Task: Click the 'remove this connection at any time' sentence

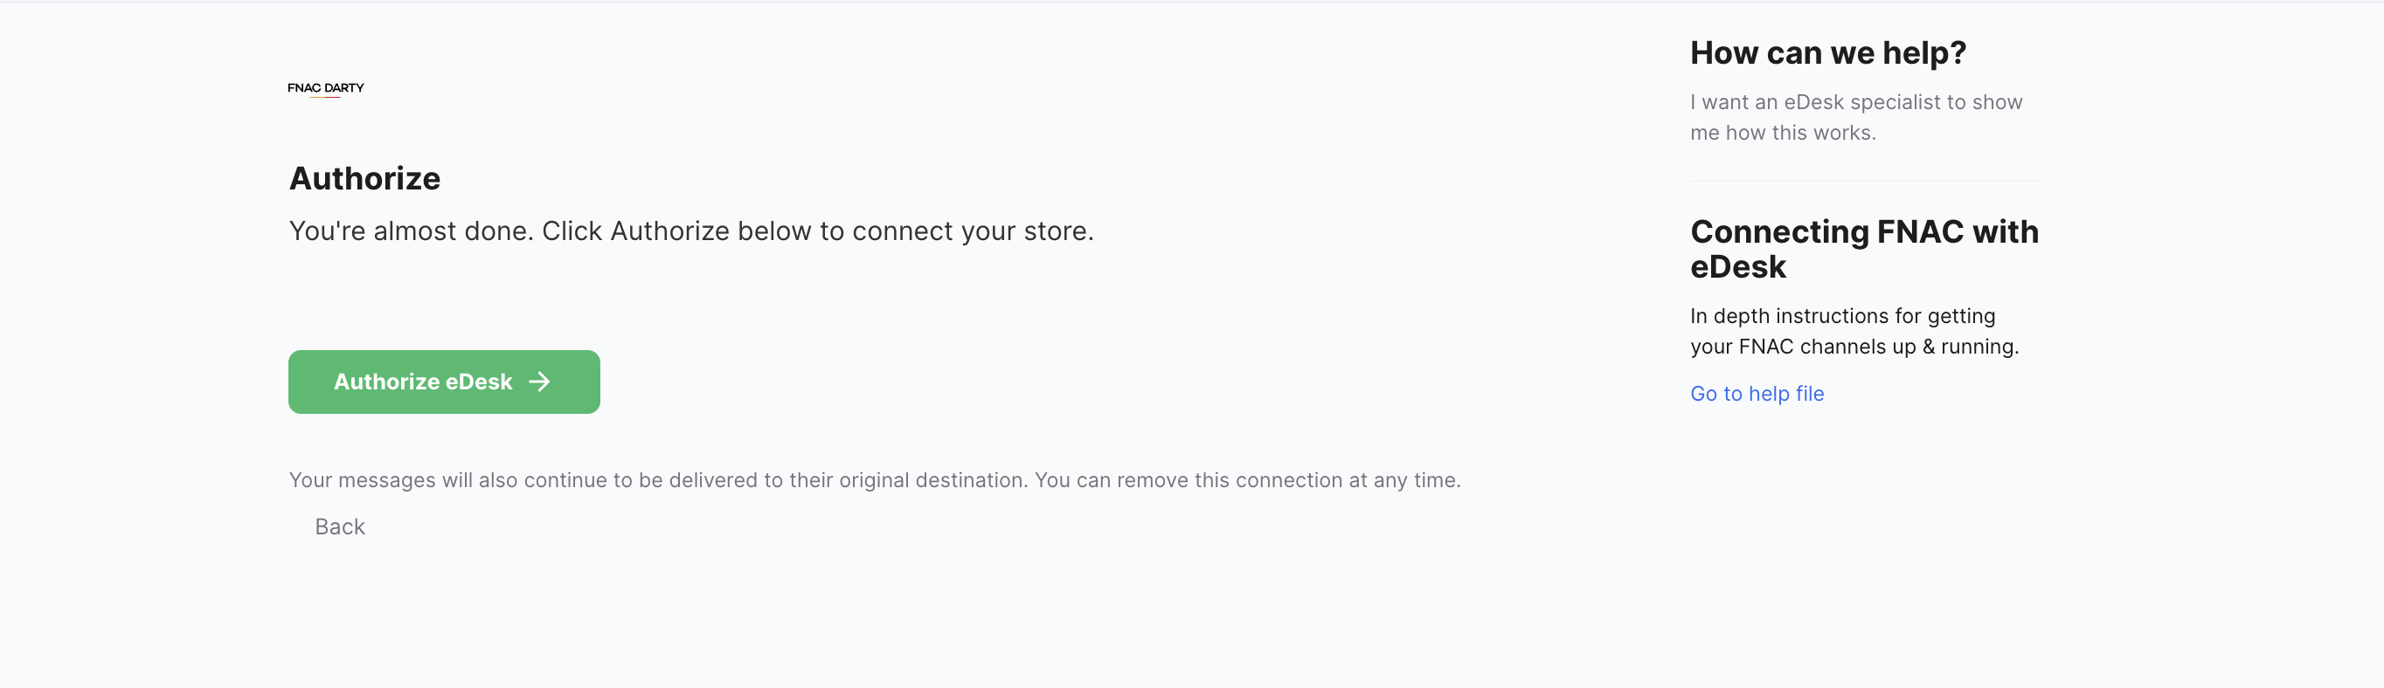Action: 1248,480
